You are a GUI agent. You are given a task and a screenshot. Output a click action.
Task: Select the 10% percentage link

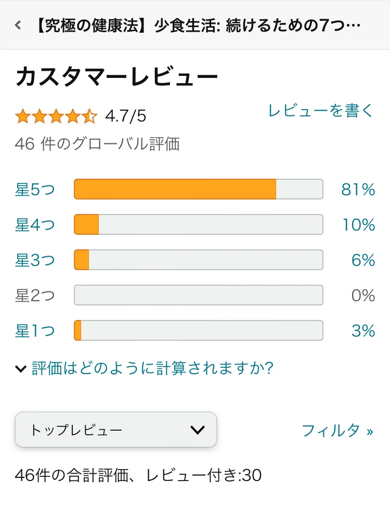[359, 225]
